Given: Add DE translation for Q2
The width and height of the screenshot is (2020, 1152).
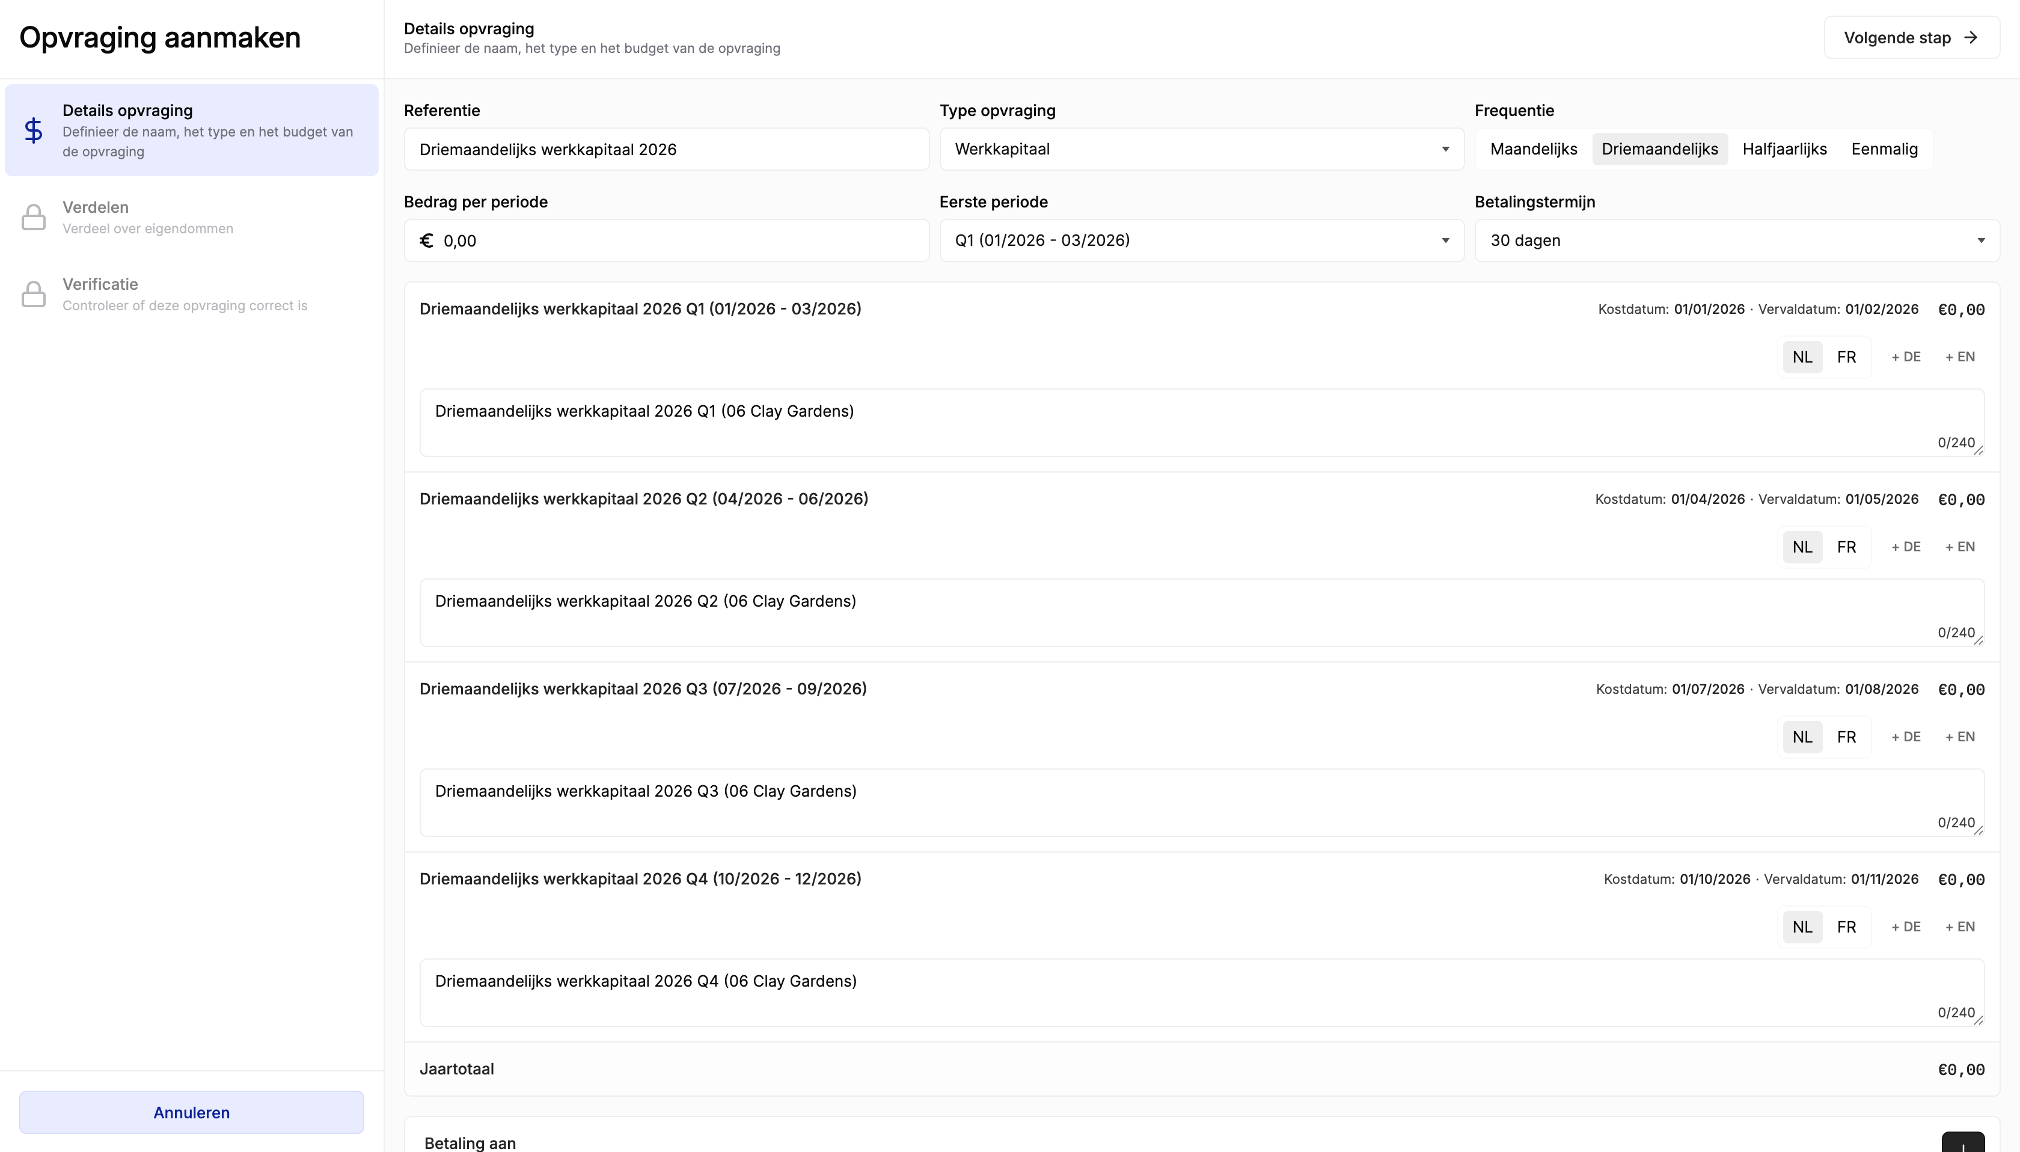Looking at the screenshot, I should [x=1906, y=547].
